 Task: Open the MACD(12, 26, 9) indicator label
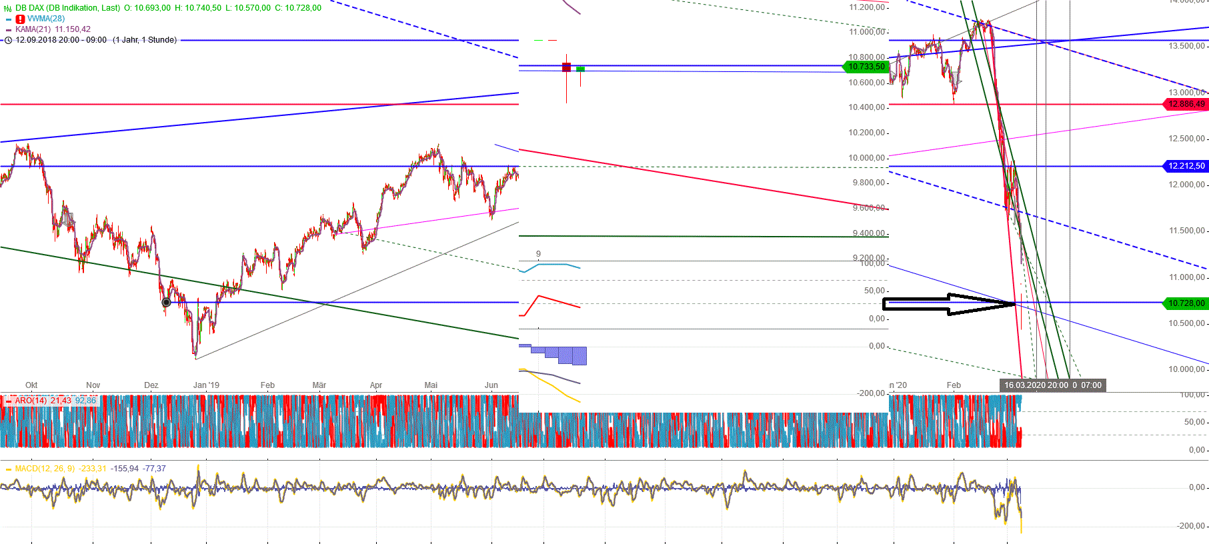pyautogui.click(x=45, y=469)
